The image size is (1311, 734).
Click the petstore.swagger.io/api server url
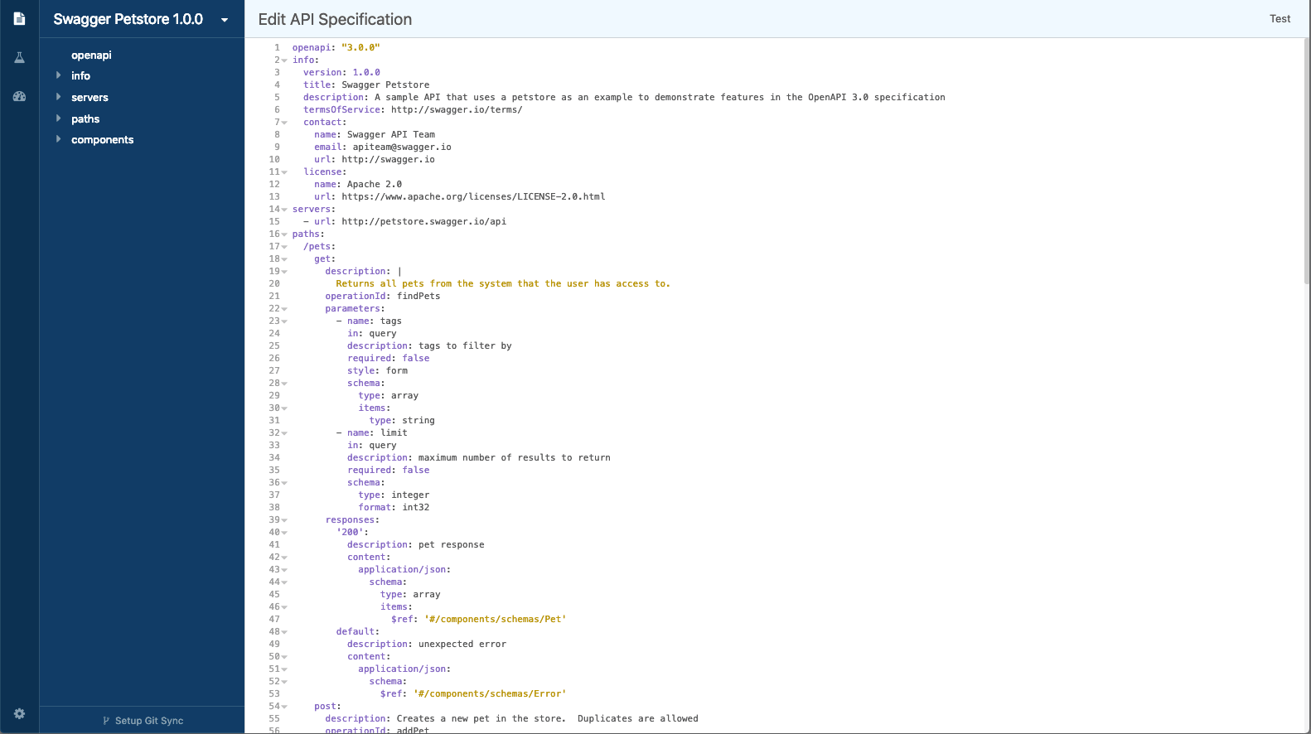[x=423, y=221]
